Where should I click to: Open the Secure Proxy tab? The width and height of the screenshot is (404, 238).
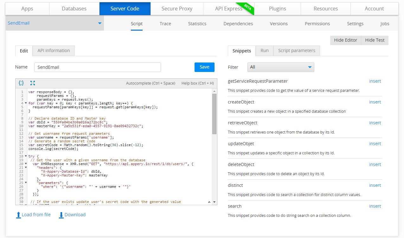[177, 9]
